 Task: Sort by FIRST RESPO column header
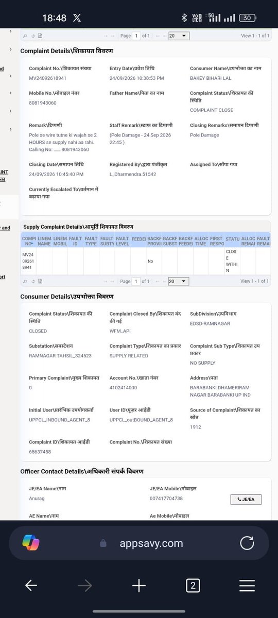[217, 241]
